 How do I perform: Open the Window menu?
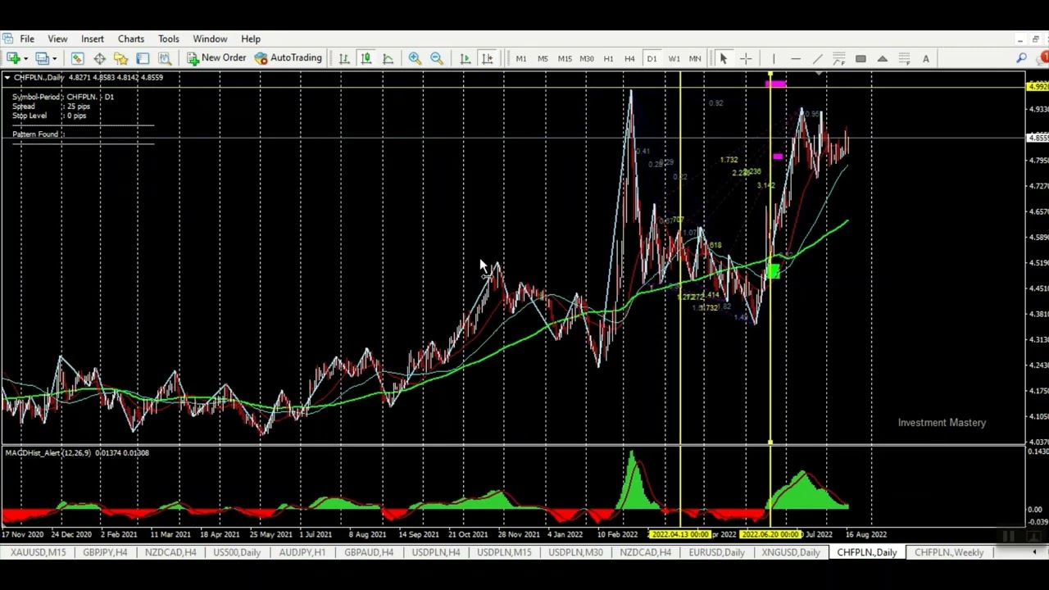pyautogui.click(x=210, y=39)
